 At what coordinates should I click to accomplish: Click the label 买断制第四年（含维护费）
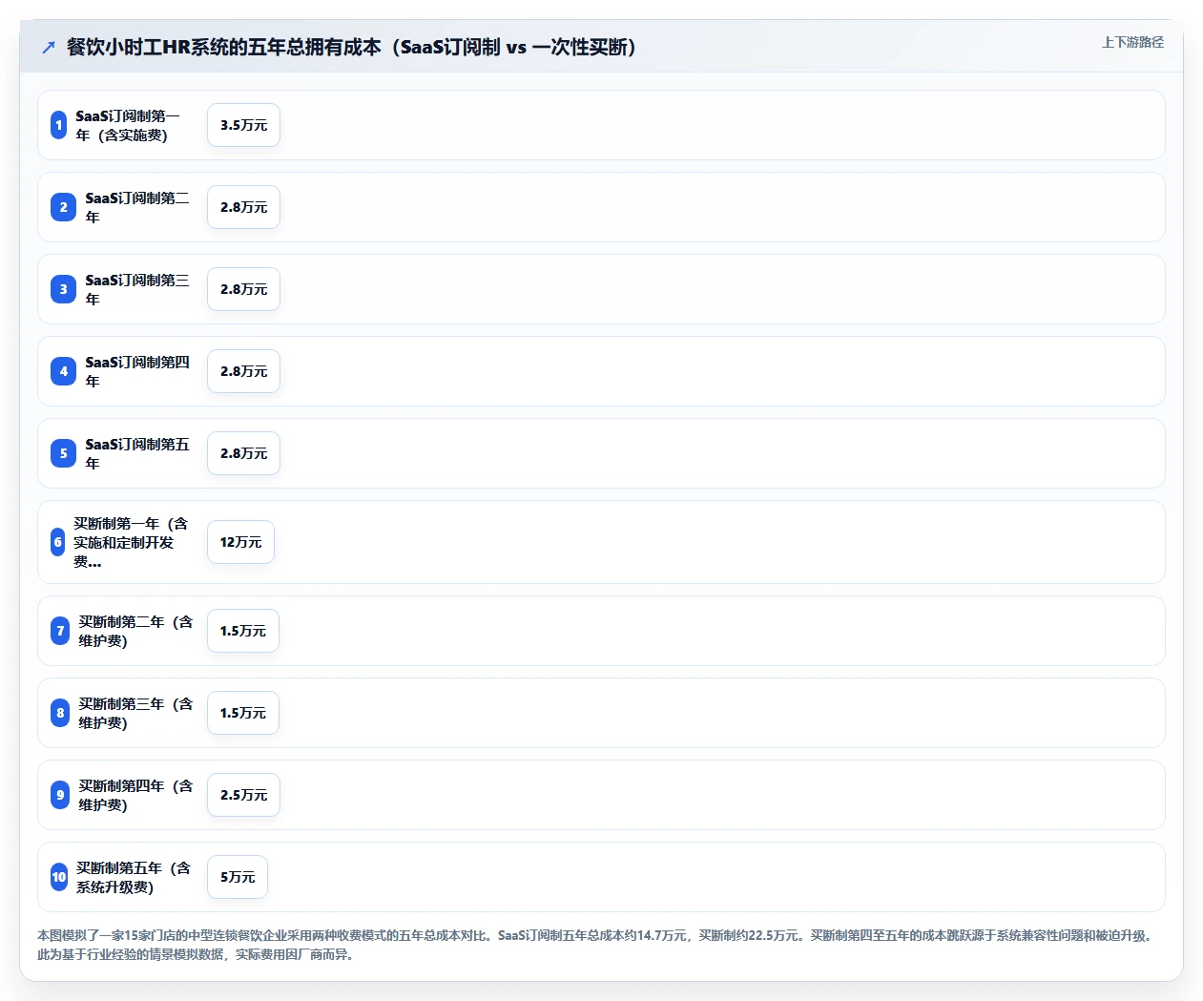click(136, 795)
